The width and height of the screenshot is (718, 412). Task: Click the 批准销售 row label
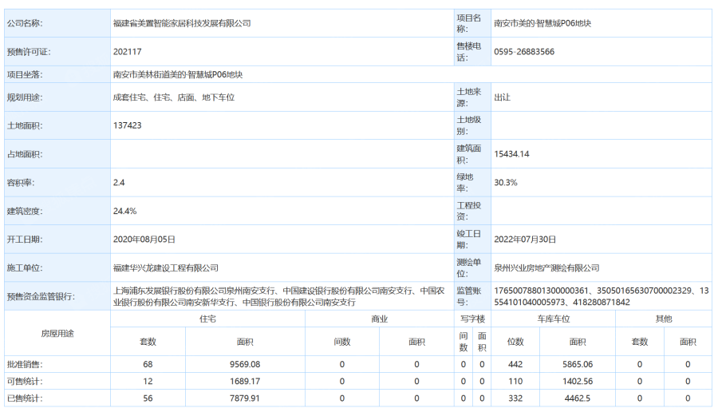(x=25, y=365)
